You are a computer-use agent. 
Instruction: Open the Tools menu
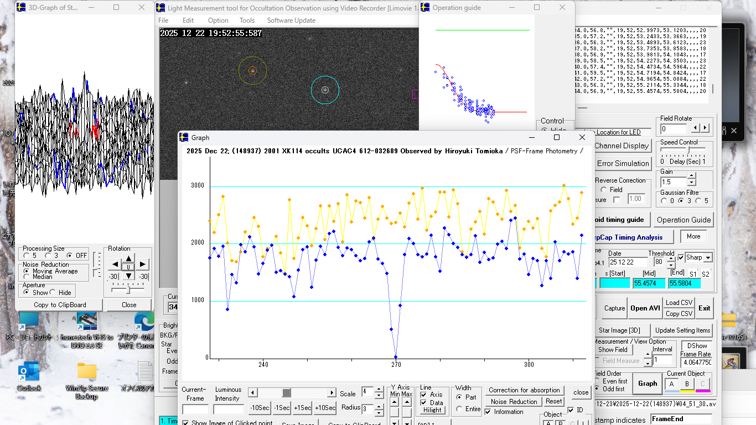tap(247, 20)
